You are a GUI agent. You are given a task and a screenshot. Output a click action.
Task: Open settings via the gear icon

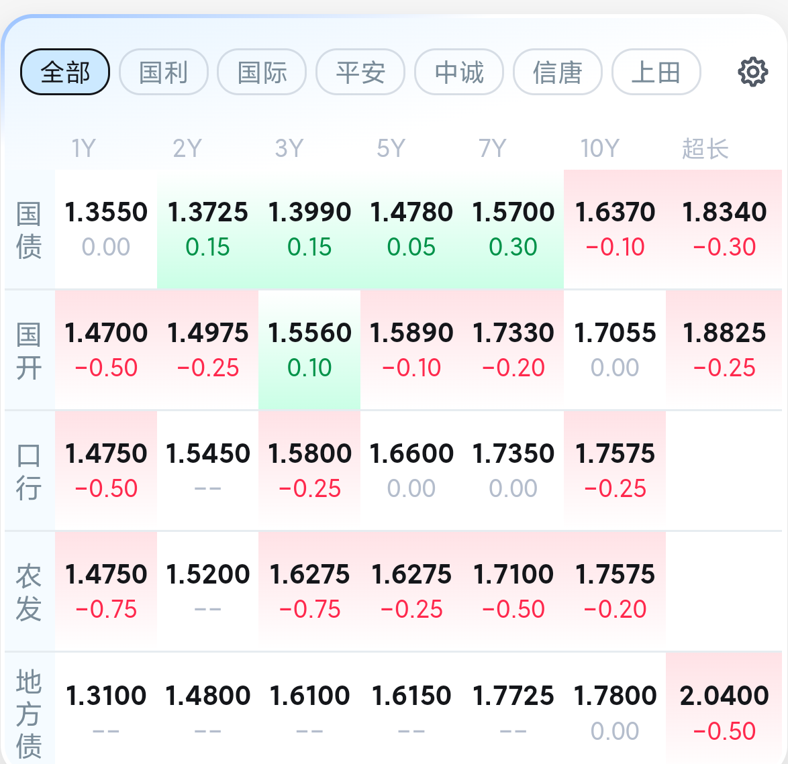(752, 72)
